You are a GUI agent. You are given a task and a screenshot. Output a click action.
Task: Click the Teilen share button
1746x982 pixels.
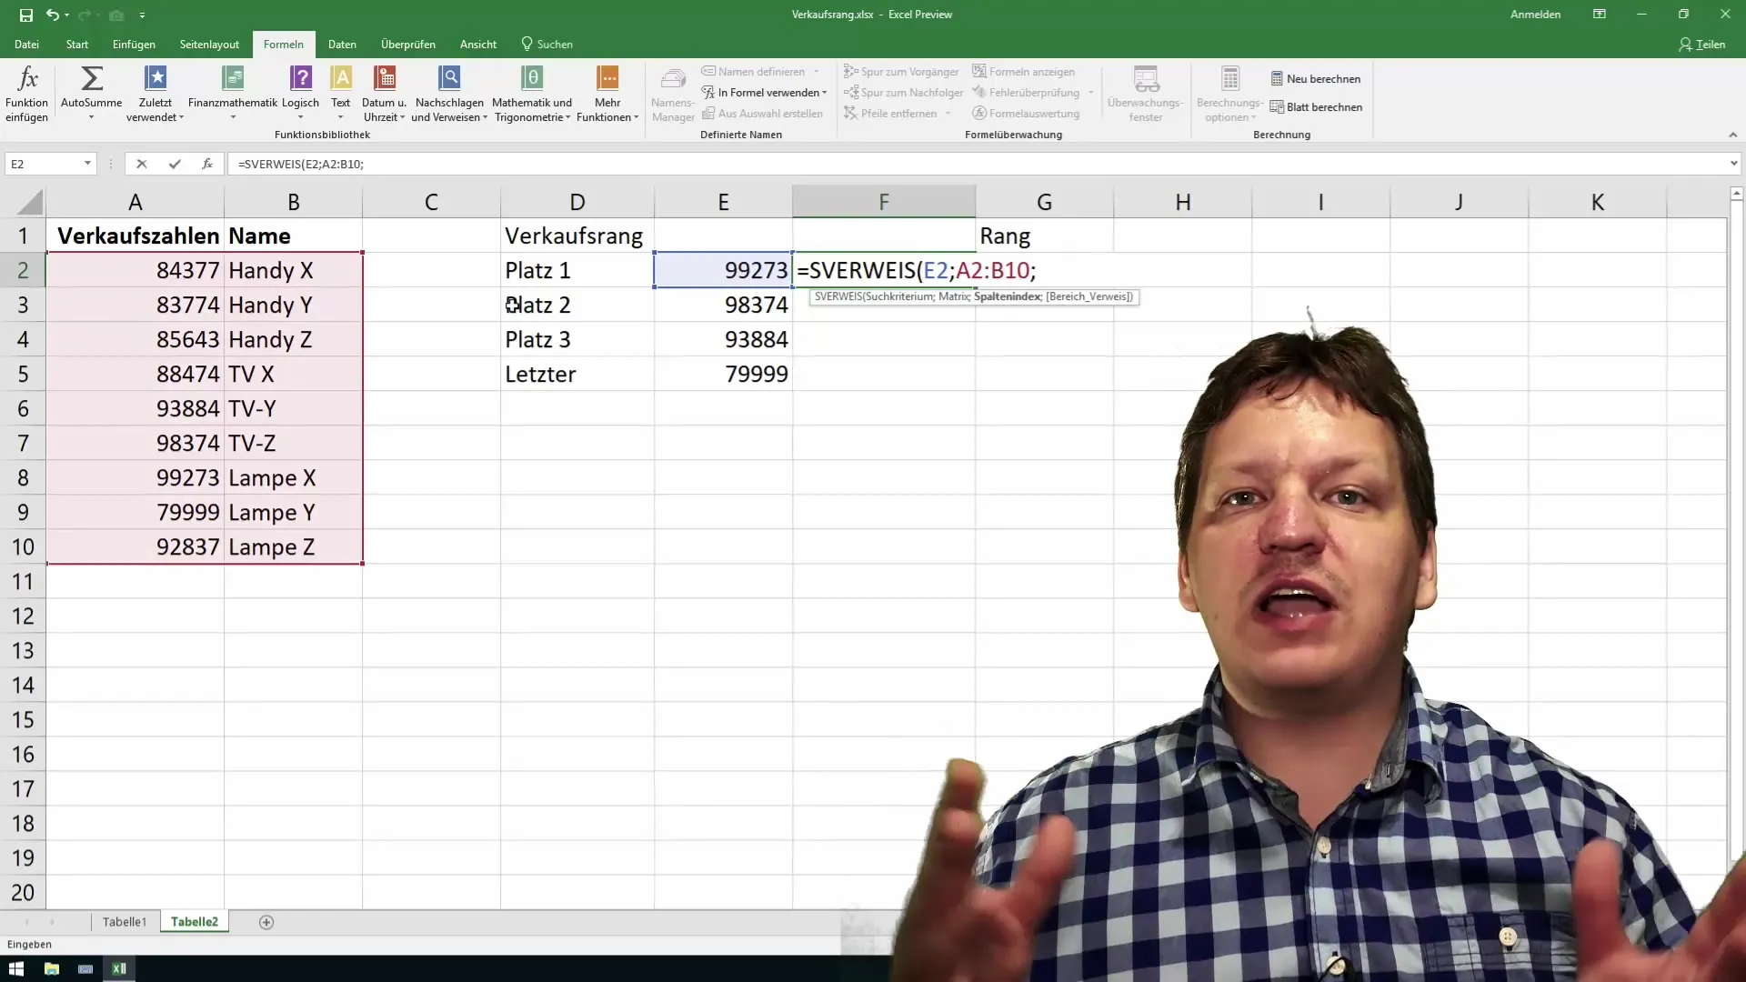click(1701, 44)
